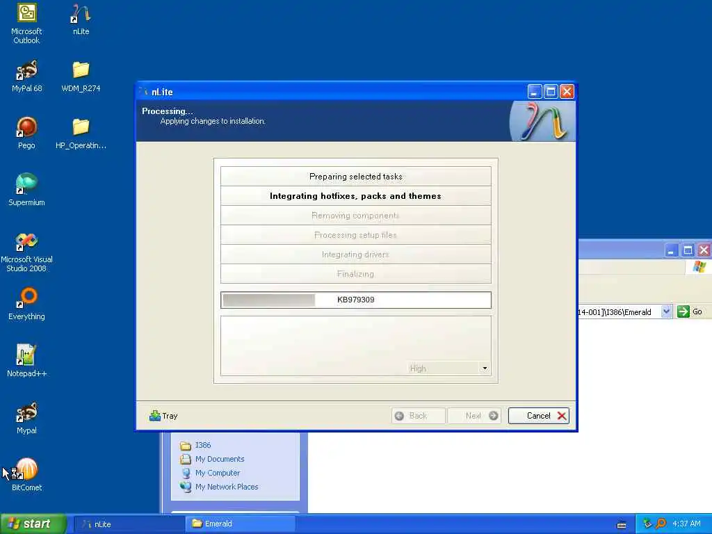
Task: Select the Mypal desktop icon
Action: click(26, 418)
